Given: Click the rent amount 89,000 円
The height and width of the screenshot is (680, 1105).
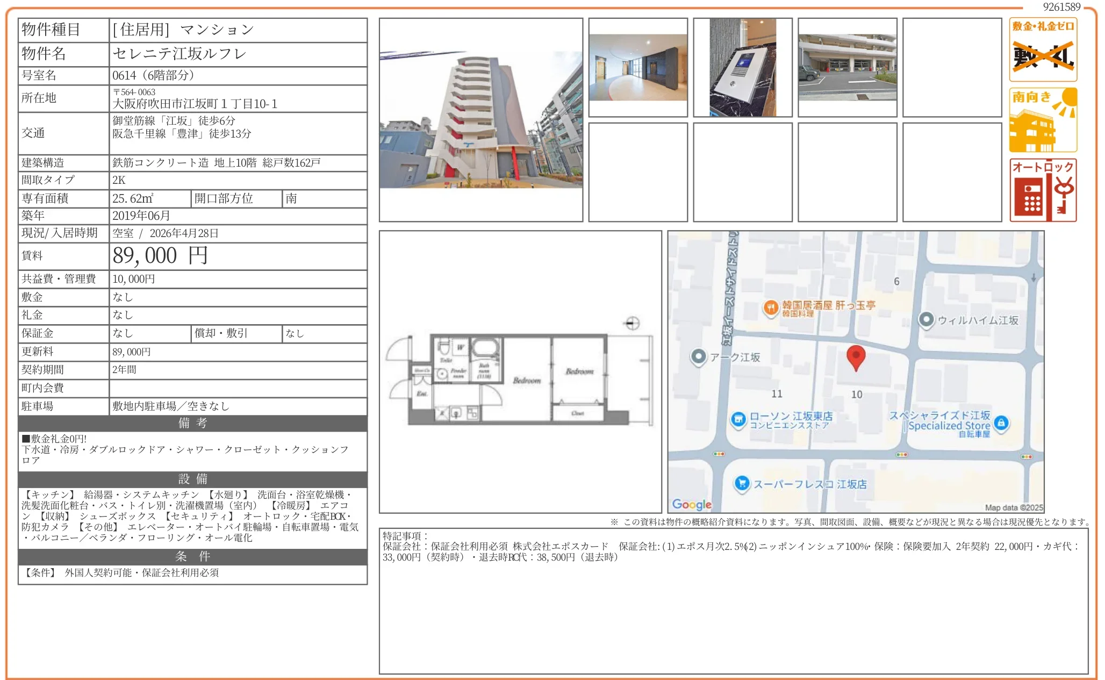Looking at the screenshot, I should [x=160, y=256].
